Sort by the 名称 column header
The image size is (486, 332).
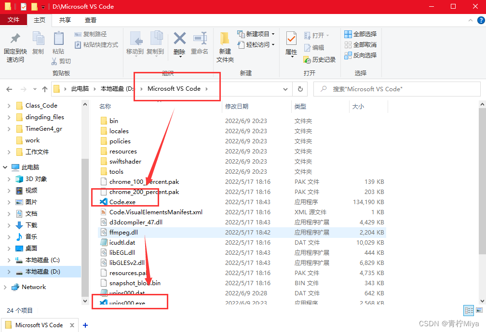(105, 107)
